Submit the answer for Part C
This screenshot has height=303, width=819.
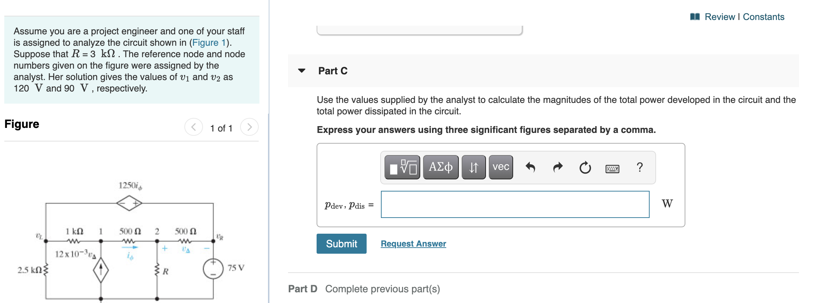tap(341, 244)
